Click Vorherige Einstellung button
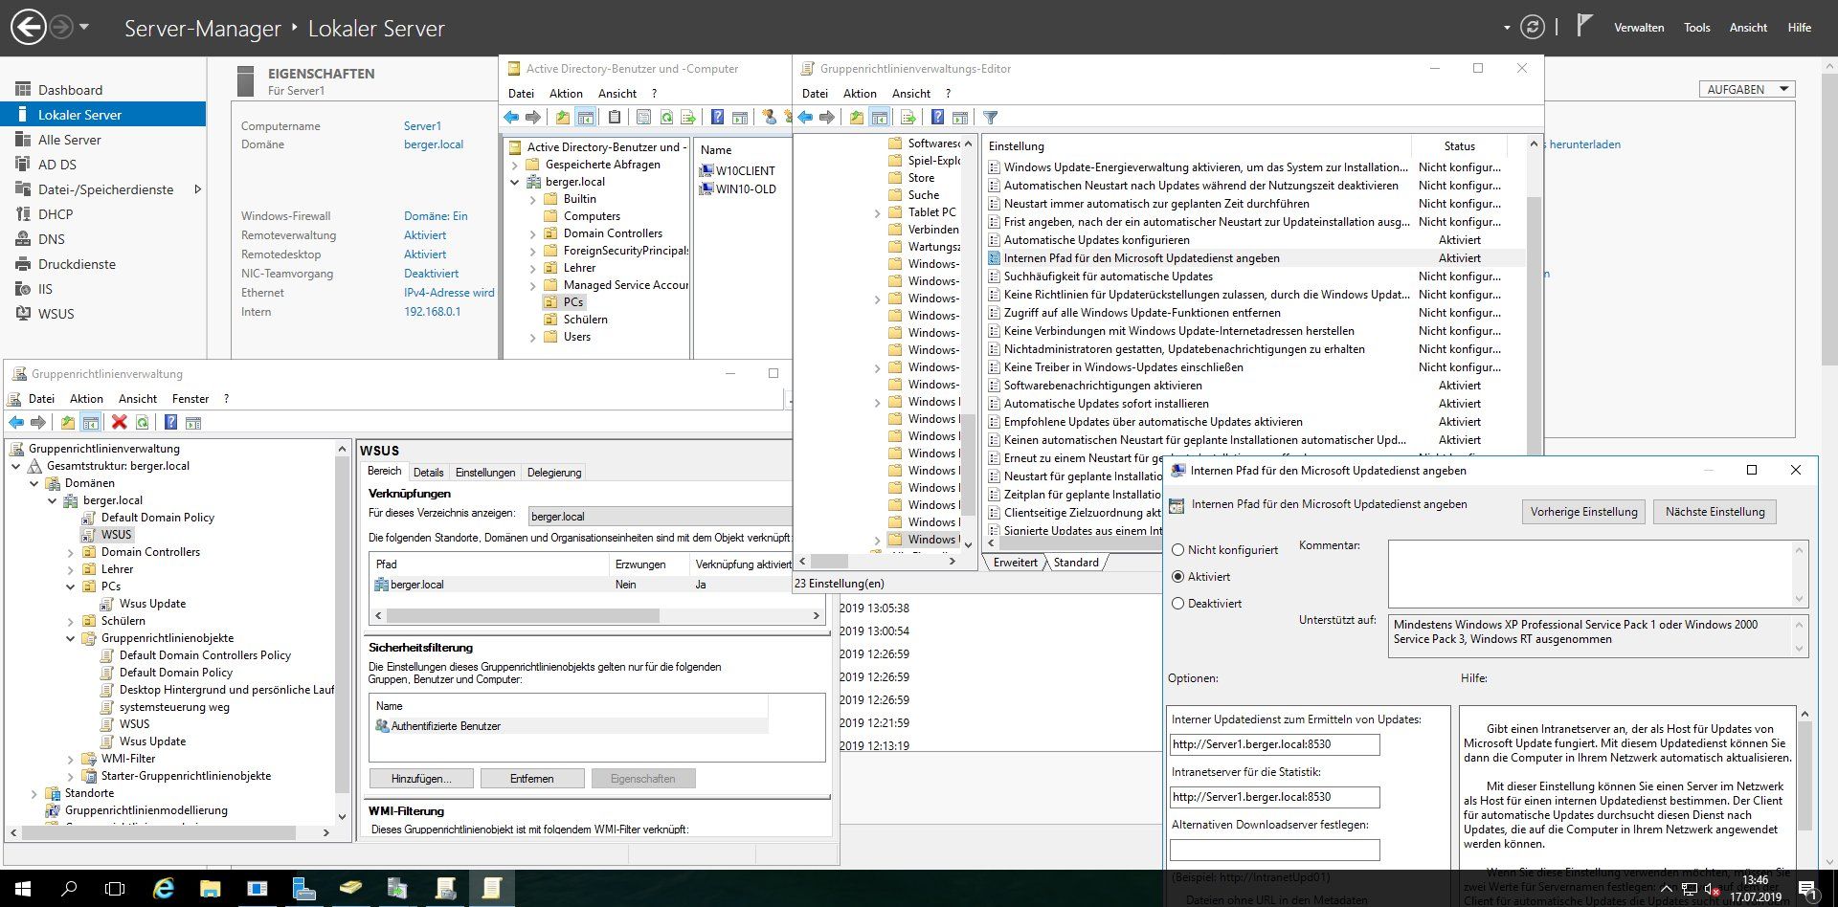The height and width of the screenshot is (907, 1838). point(1583,512)
